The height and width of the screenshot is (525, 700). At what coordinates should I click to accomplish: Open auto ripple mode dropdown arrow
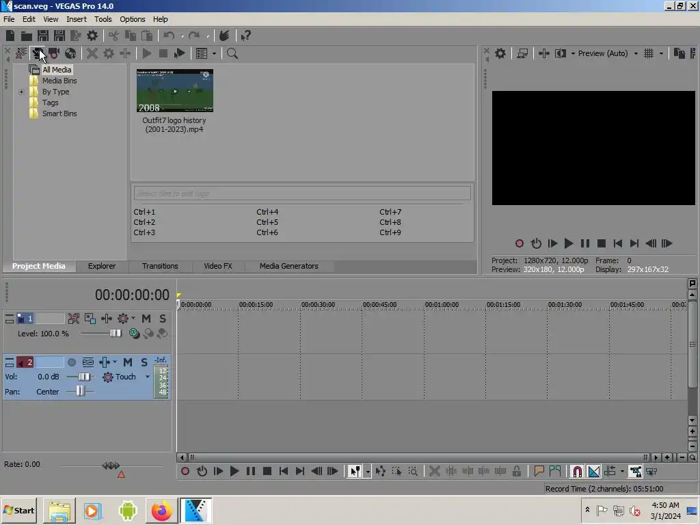pyautogui.click(x=622, y=471)
